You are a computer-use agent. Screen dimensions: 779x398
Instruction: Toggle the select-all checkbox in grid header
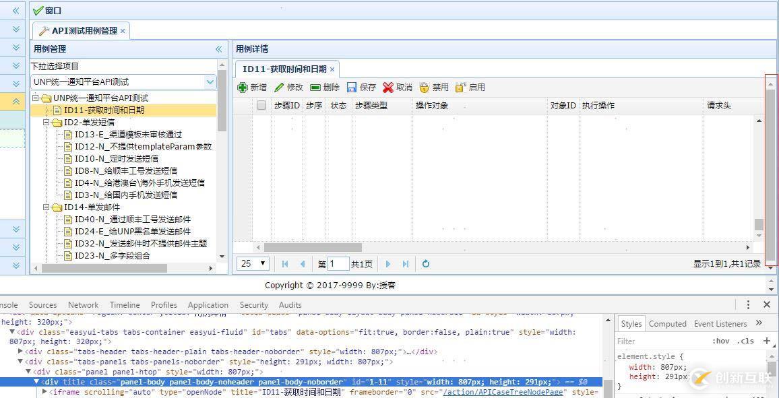click(261, 106)
